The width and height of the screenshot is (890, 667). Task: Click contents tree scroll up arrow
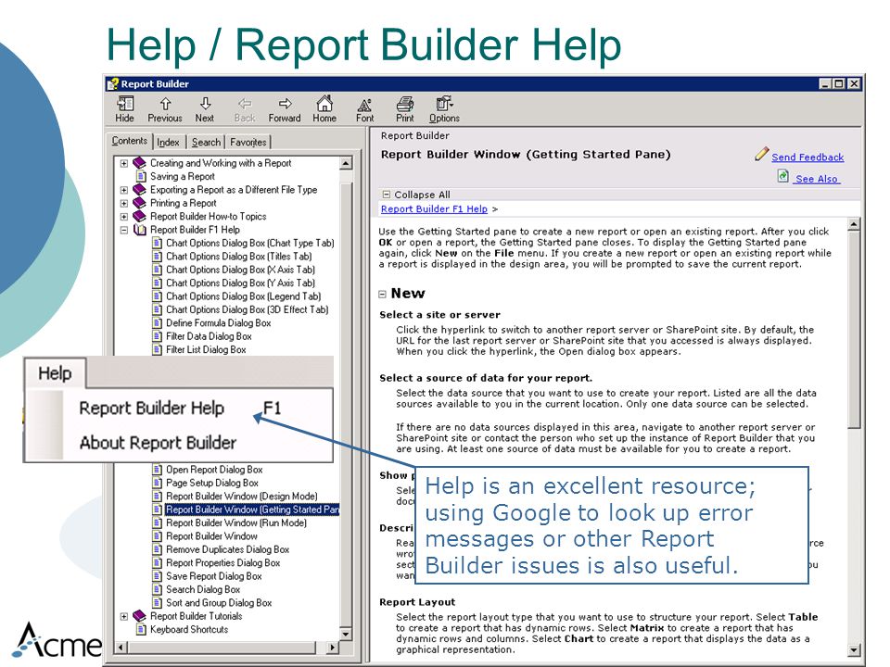[x=346, y=163]
